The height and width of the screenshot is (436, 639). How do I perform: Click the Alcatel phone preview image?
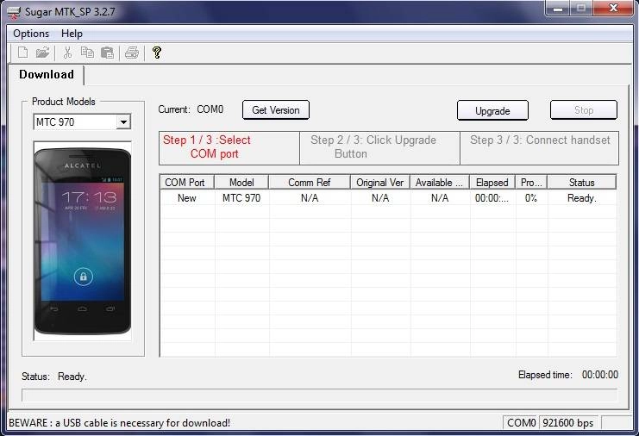tap(83, 240)
